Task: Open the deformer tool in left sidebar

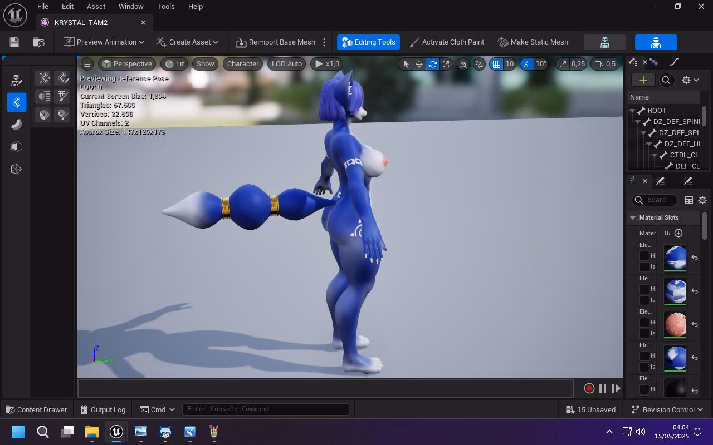Action: coord(16,125)
